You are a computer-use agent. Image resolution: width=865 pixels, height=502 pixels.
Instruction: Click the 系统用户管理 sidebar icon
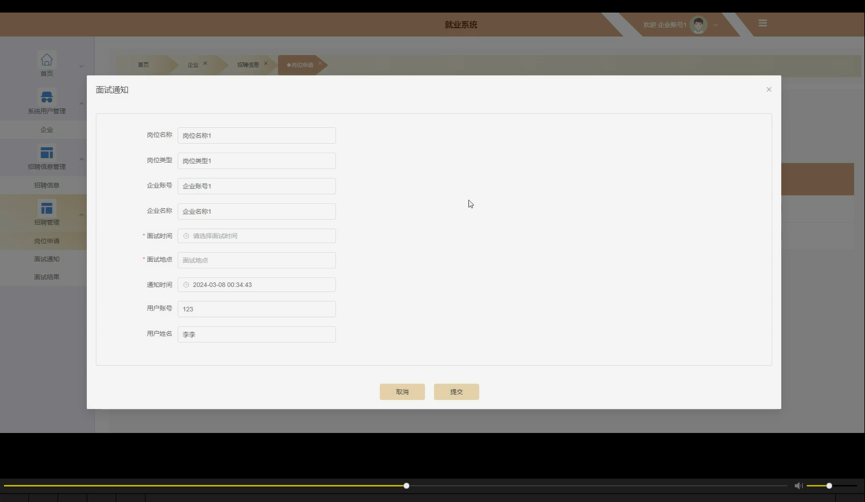(47, 97)
